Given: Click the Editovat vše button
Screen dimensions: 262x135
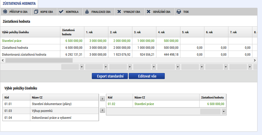Looking at the screenshot, I should (x=147, y=76).
